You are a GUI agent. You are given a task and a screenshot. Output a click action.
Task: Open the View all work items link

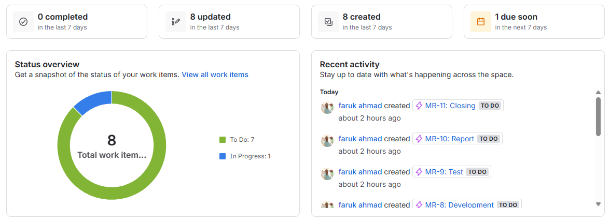point(215,75)
